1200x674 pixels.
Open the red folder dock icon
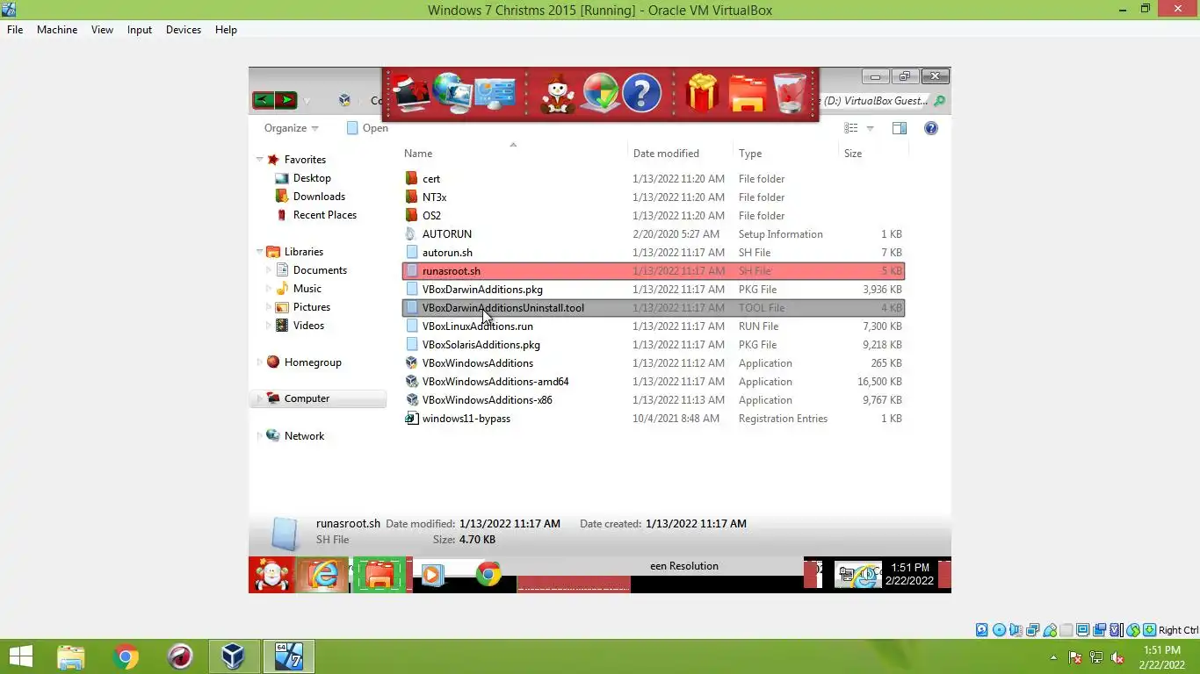tap(748, 94)
